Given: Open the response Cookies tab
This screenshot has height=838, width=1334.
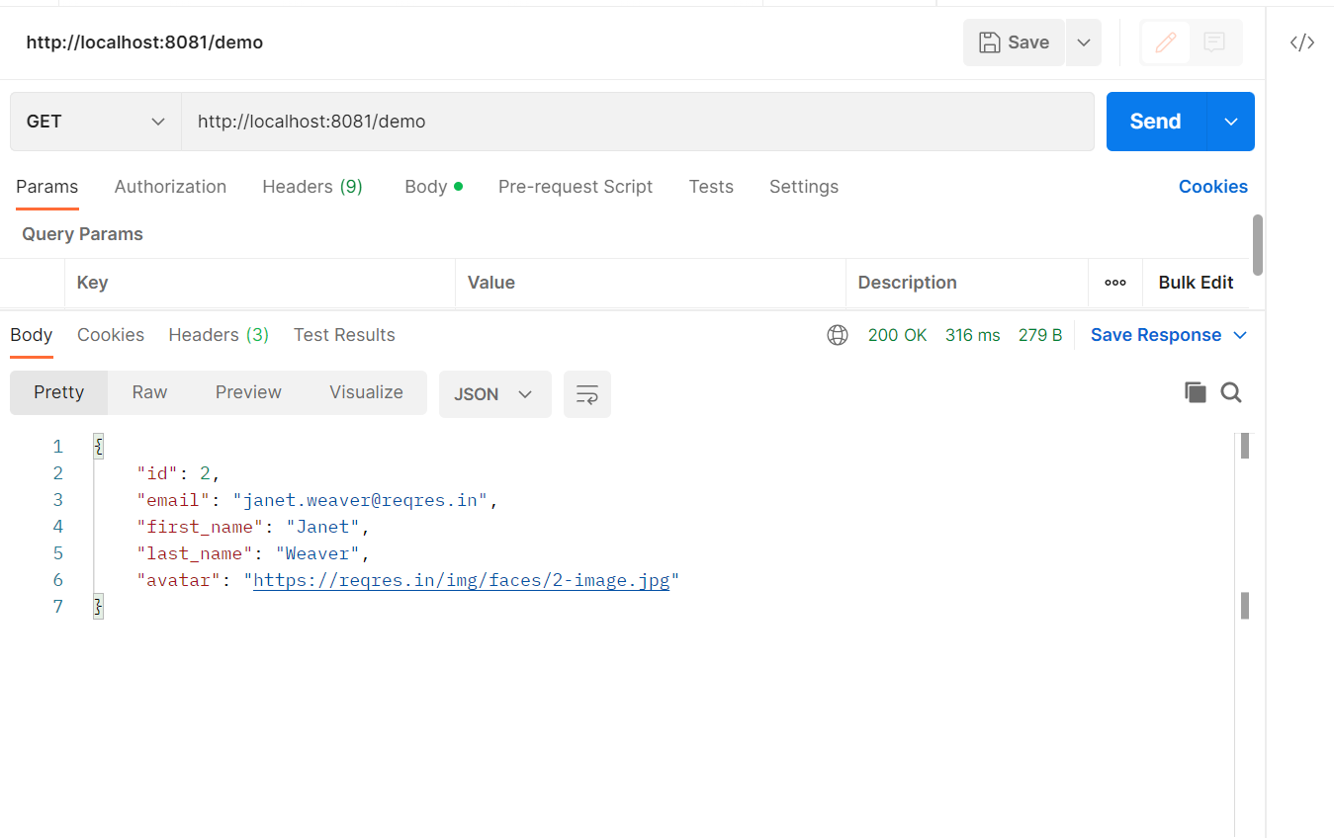Looking at the screenshot, I should (111, 335).
